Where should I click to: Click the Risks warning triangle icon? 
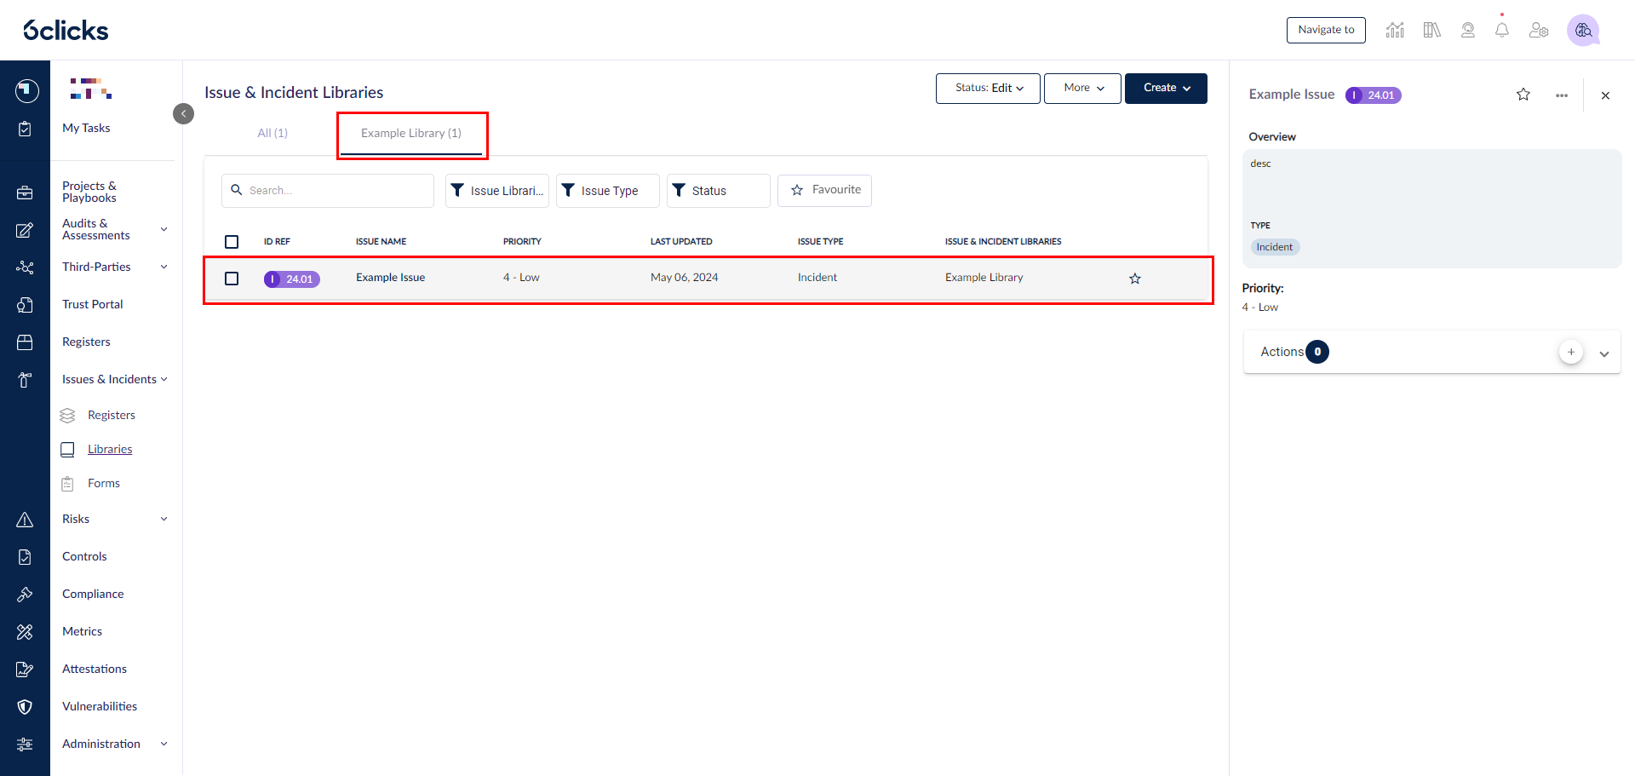[26, 520]
